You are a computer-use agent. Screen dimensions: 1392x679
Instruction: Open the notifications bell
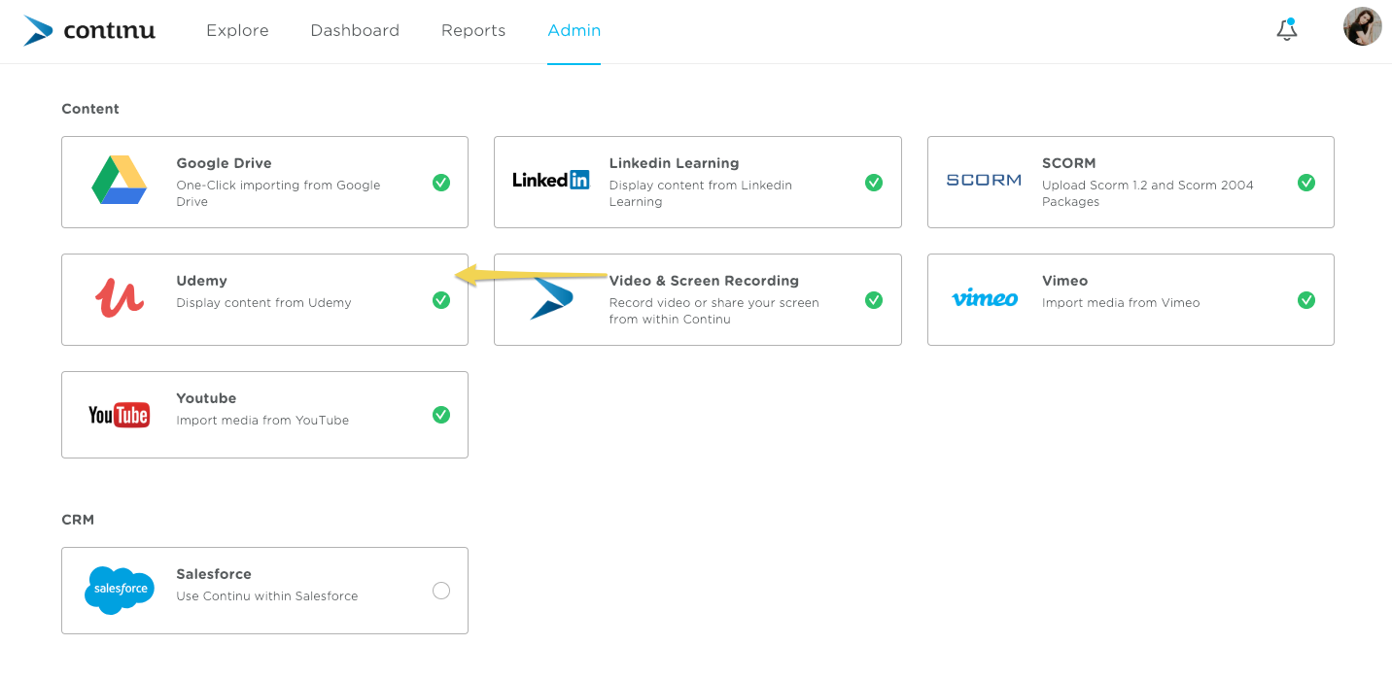tap(1287, 30)
